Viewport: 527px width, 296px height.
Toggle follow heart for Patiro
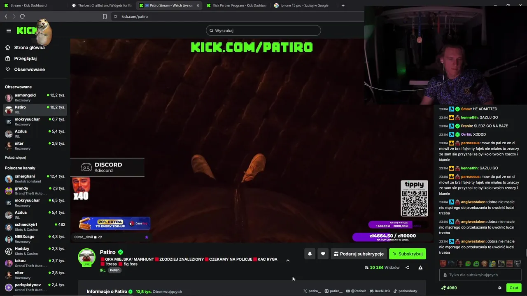click(323, 254)
